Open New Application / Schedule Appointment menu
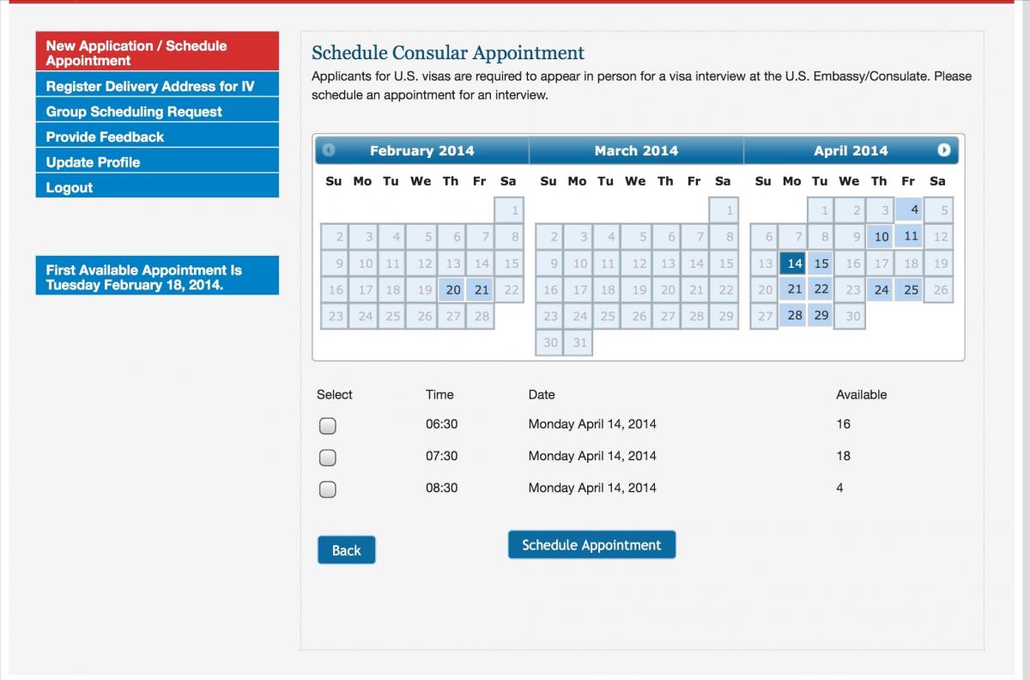 (157, 52)
